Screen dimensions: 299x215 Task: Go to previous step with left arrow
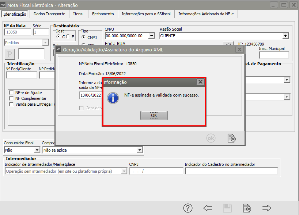point(208,208)
